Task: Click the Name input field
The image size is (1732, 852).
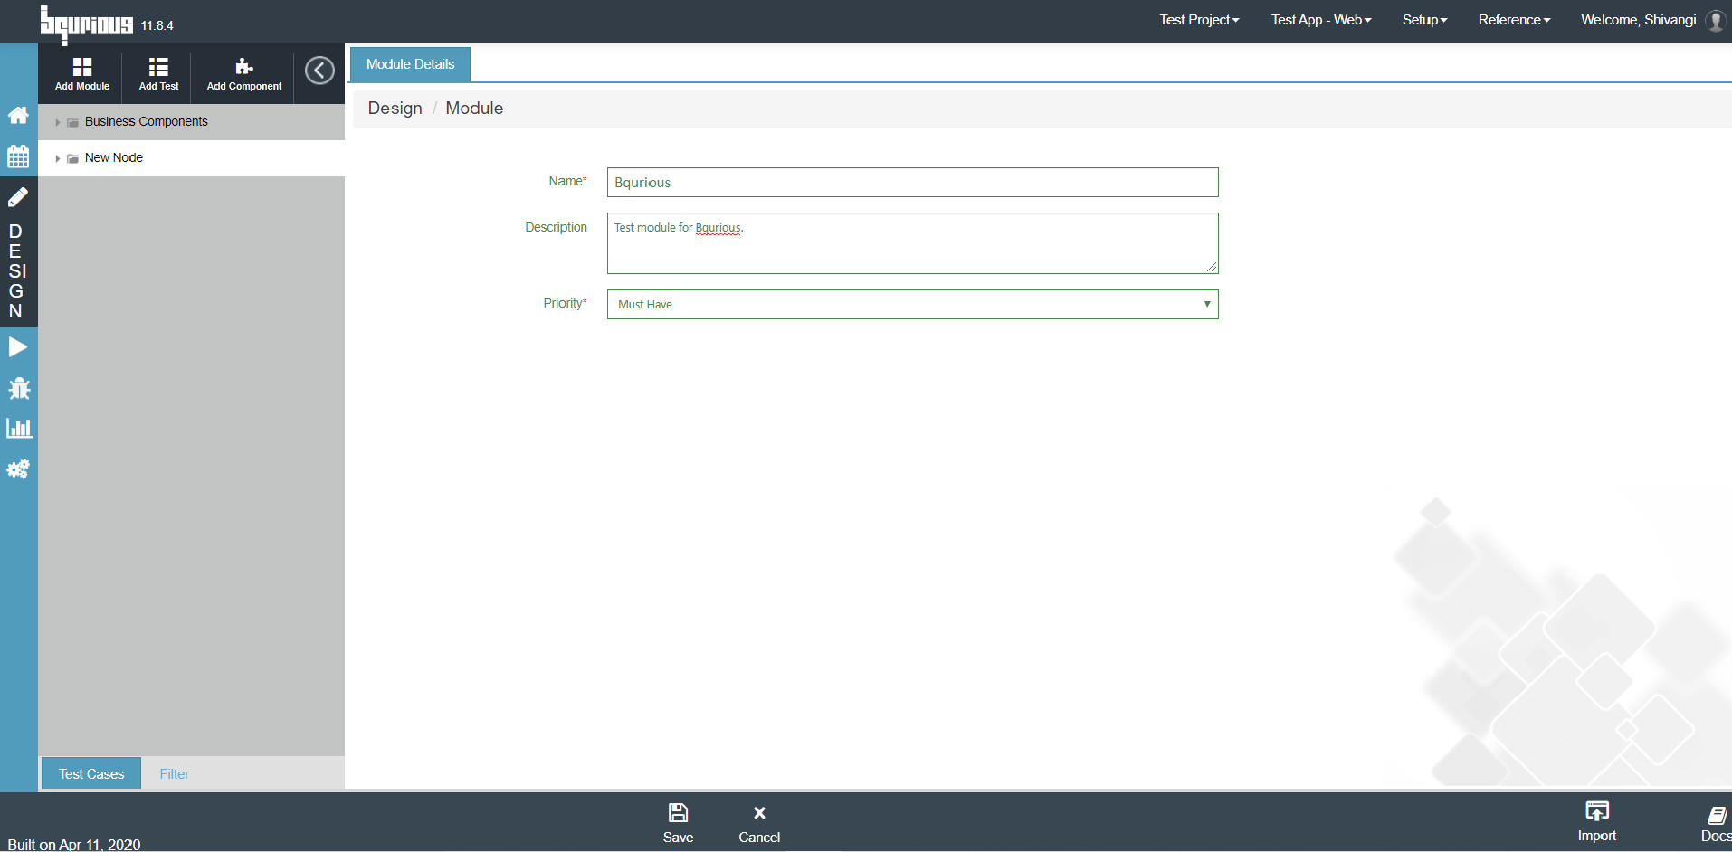Action: (912, 182)
